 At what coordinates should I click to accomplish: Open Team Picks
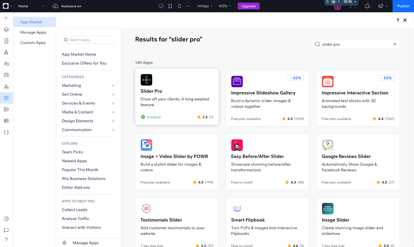pyautogui.click(x=72, y=152)
